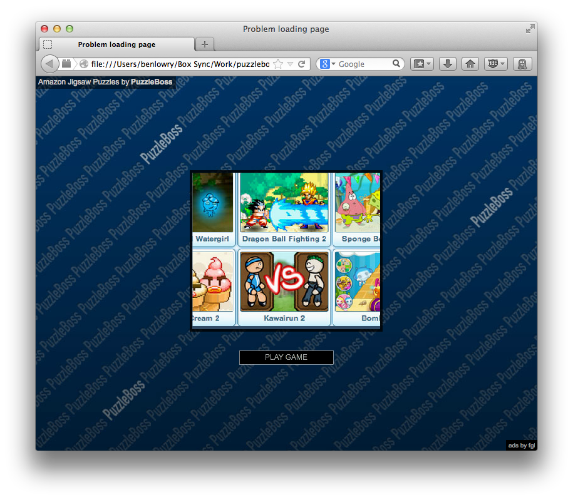The width and height of the screenshot is (573, 500).
Task: Open the Google search engine selector
Action: click(x=328, y=64)
